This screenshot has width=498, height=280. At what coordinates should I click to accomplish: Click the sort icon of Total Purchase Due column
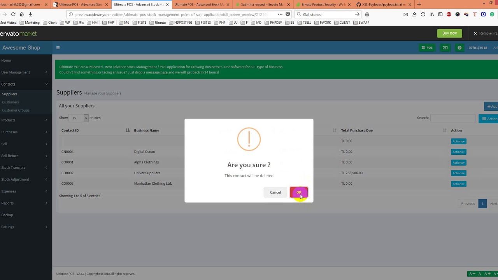coord(445,130)
